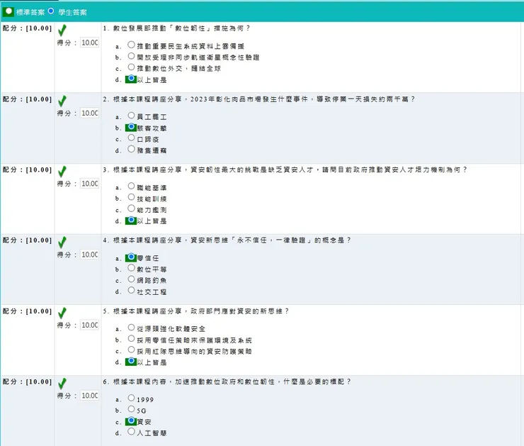This screenshot has width=524, height=446.
Task: Choose 網路釣魚 option in question 4
Action: pyautogui.click(x=131, y=279)
